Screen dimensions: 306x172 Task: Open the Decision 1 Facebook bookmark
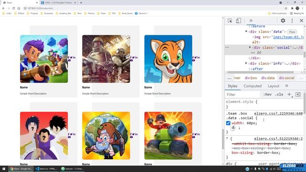coord(142,13)
